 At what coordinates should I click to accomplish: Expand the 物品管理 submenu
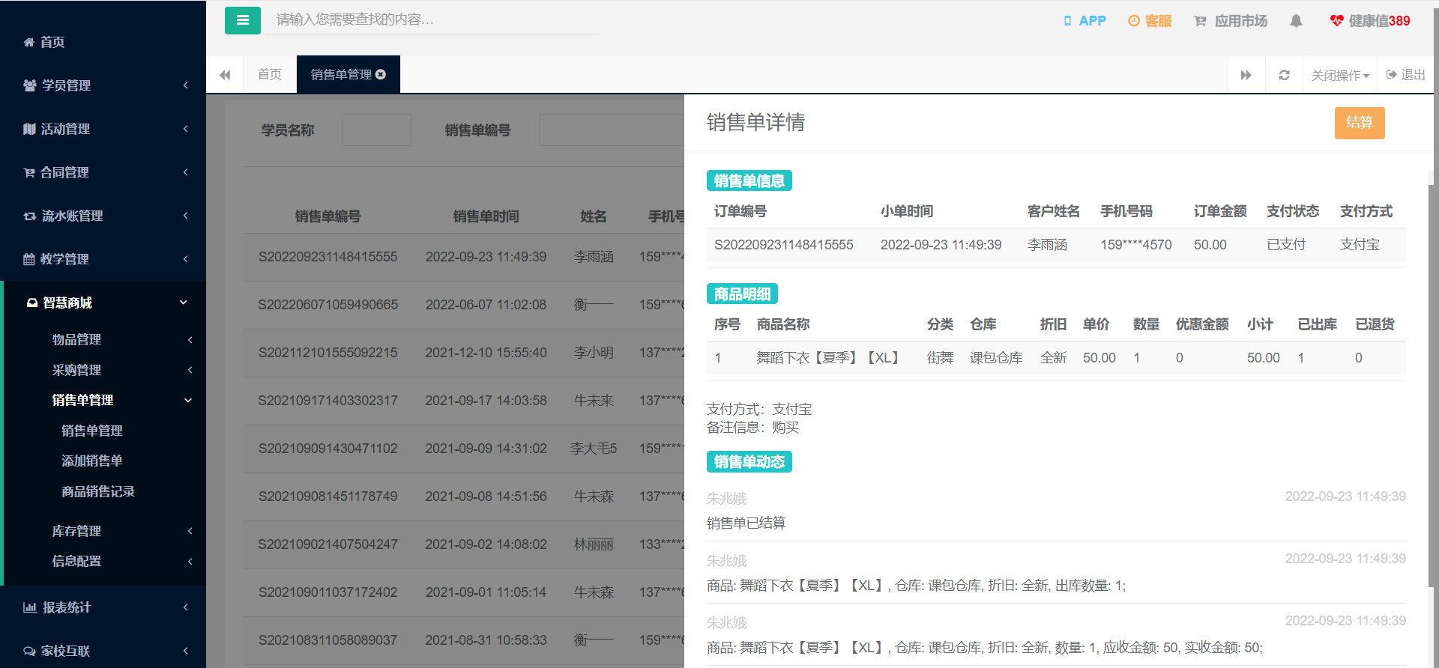(x=105, y=339)
